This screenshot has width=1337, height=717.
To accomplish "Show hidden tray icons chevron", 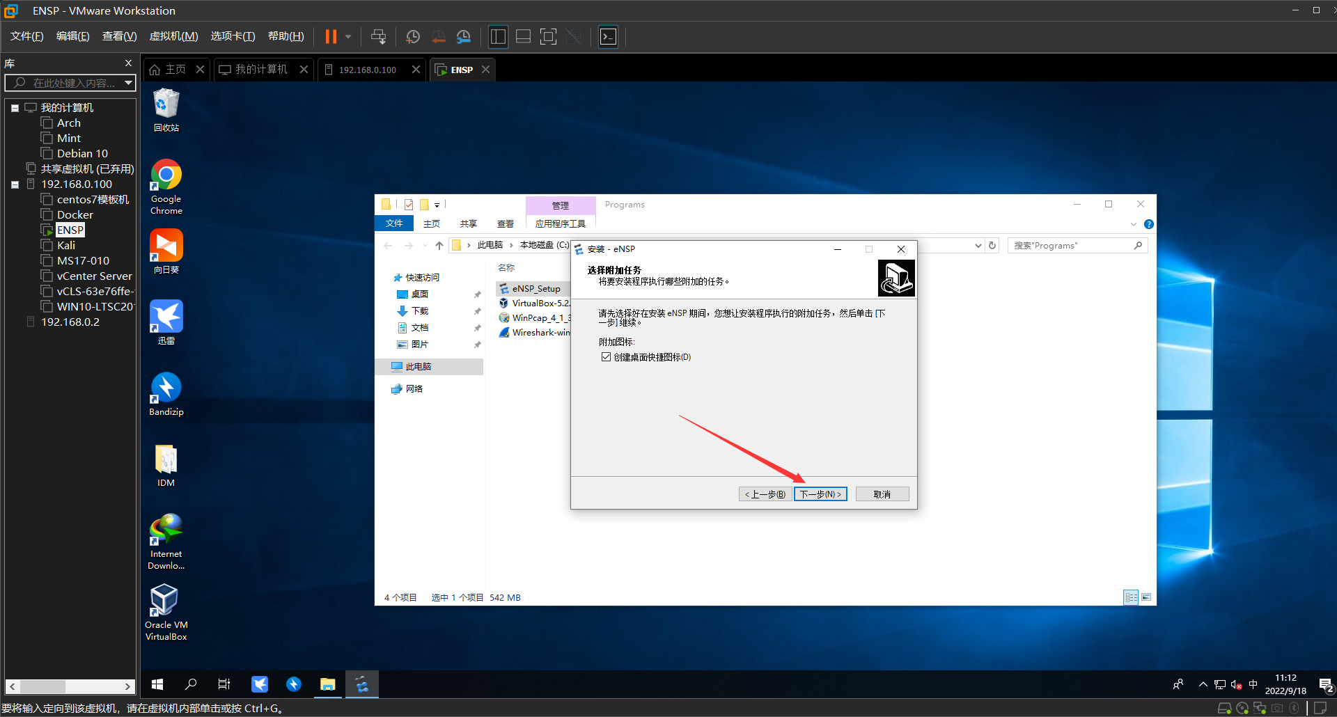I will (x=1203, y=685).
